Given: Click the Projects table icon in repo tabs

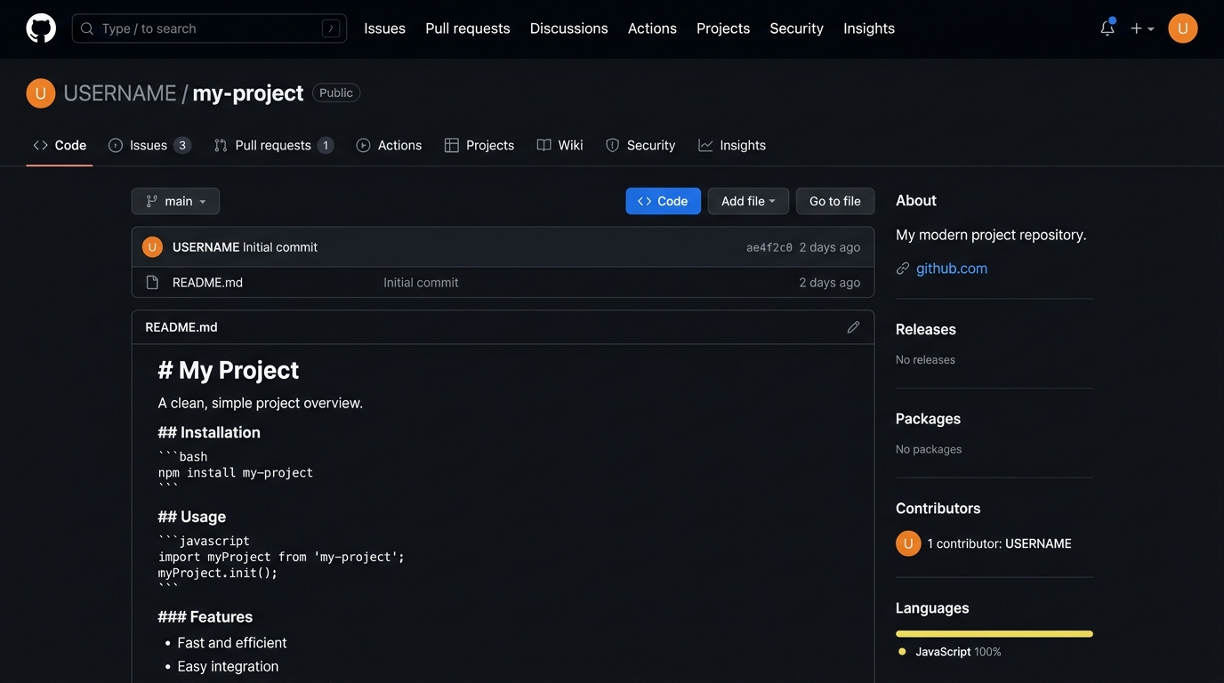Looking at the screenshot, I should pos(452,145).
